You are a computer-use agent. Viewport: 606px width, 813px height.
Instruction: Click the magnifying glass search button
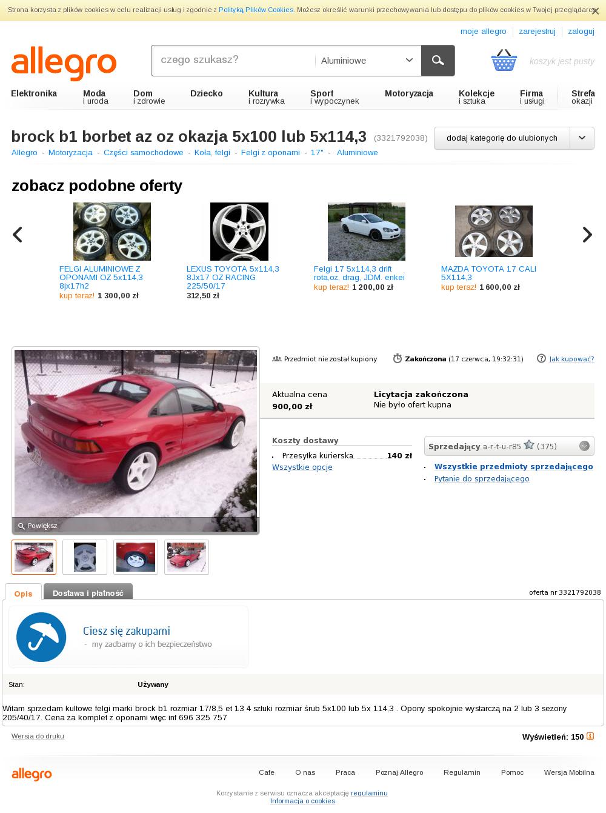438,61
